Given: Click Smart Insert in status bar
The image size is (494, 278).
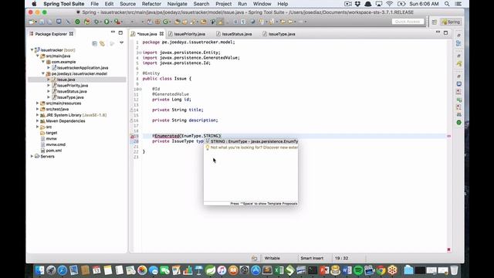Looking at the screenshot, I should tap(312, 258).
